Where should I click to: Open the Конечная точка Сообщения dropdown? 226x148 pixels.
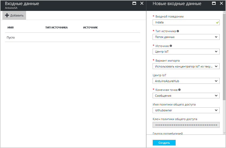point(186,96)
